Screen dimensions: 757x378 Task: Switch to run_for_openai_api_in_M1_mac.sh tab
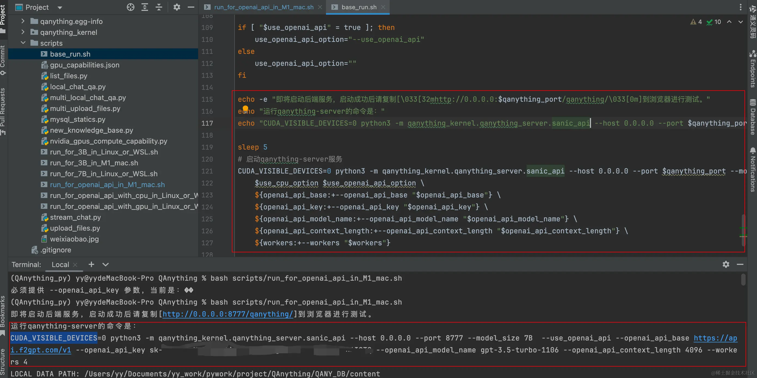(x=264, y=7)
